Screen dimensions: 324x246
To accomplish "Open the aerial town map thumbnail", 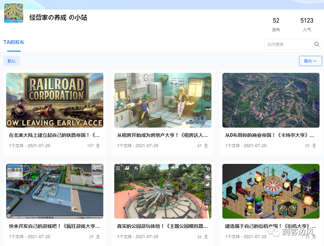I will point(271,100).
